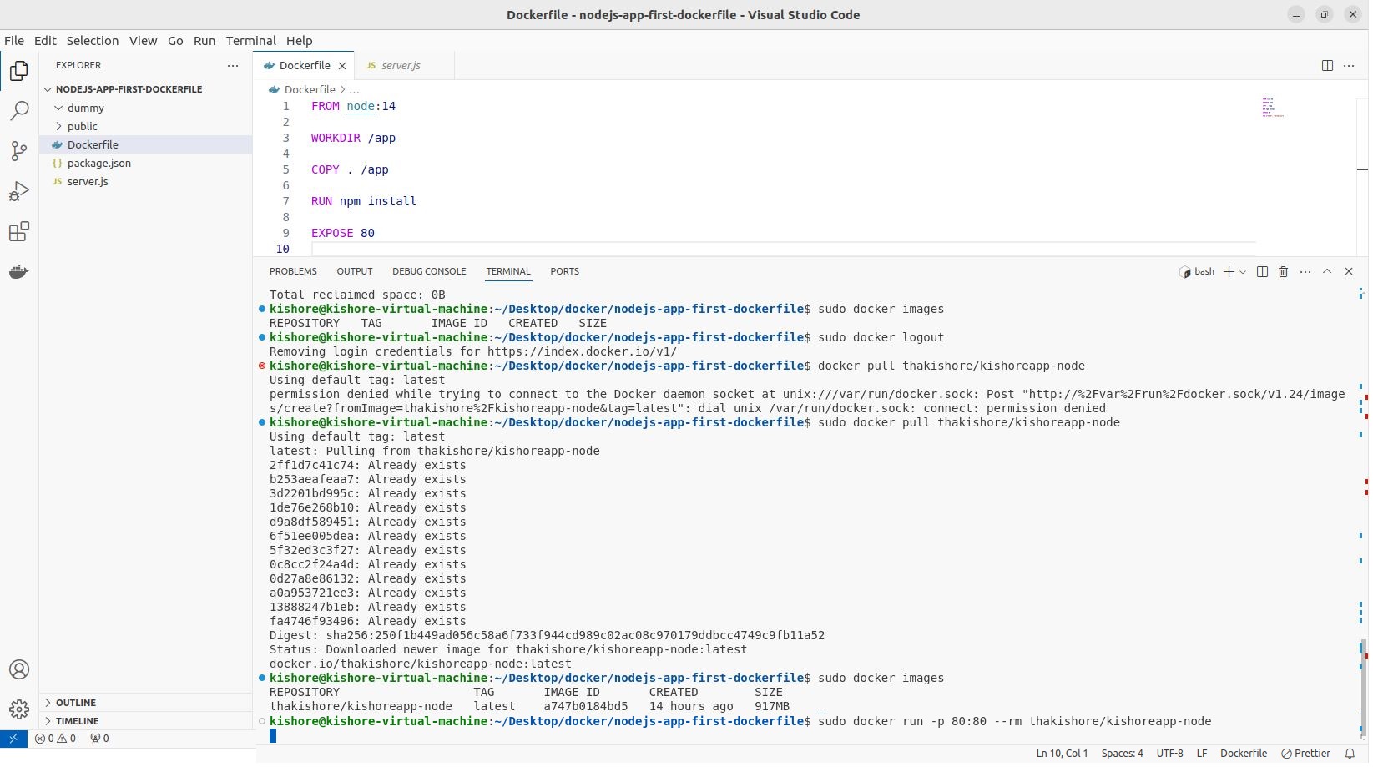The width and height of the screenshot is (1373, 767).
Task: Open the Extensions view
Action: click(18, 232)
